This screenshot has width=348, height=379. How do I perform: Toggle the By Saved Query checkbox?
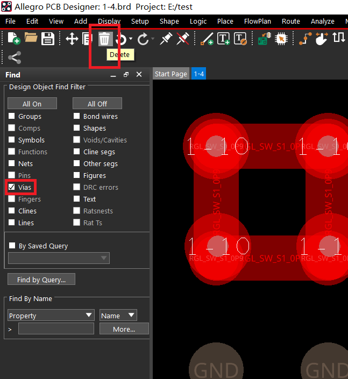click(x=12, y=246)
